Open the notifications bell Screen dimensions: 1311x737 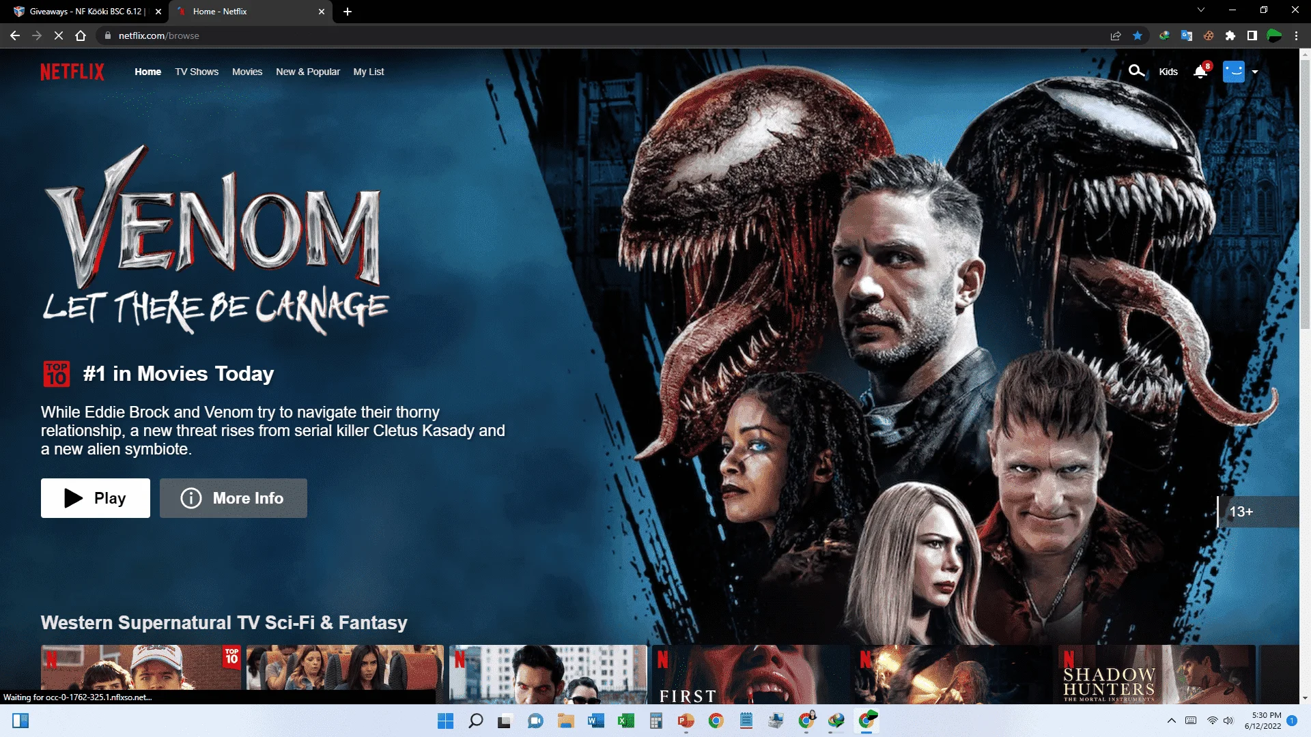tap(1201, 71)
